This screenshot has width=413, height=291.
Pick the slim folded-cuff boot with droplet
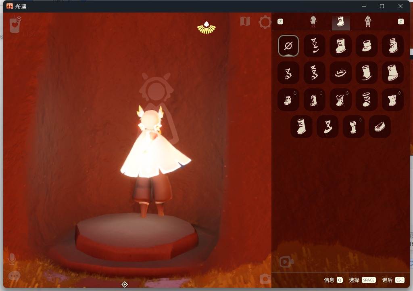(353, 126)
